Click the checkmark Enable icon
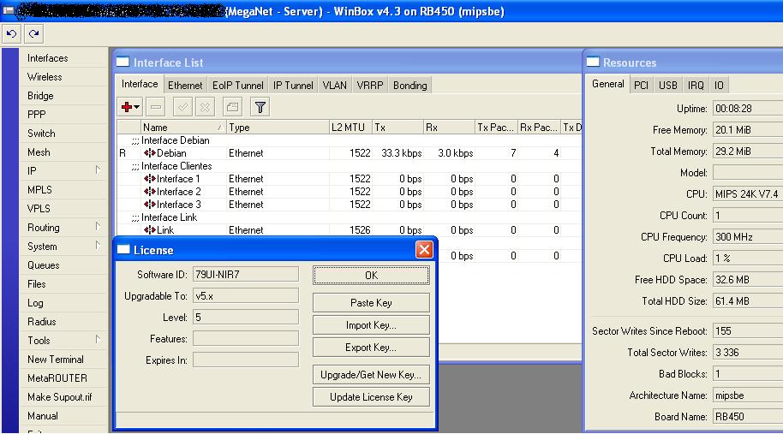The width and height of the screenshot is (783, 434). click(x=182, y=107)
